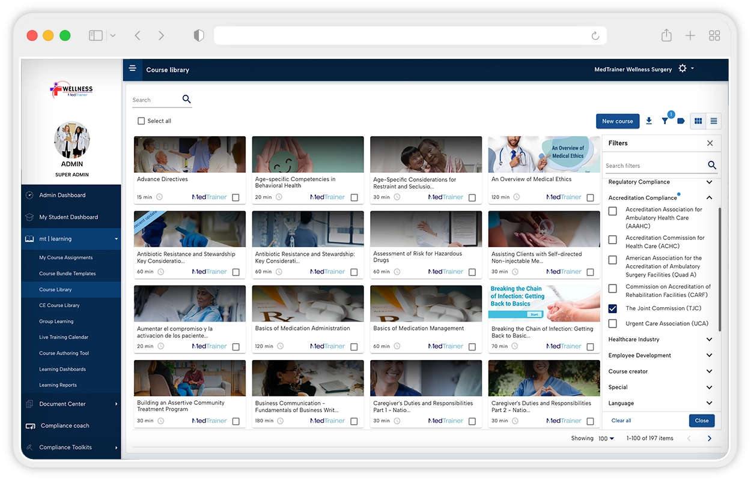Switch to list view layout
This screenshot has width=751, height=480.
(x=714, y=121)
